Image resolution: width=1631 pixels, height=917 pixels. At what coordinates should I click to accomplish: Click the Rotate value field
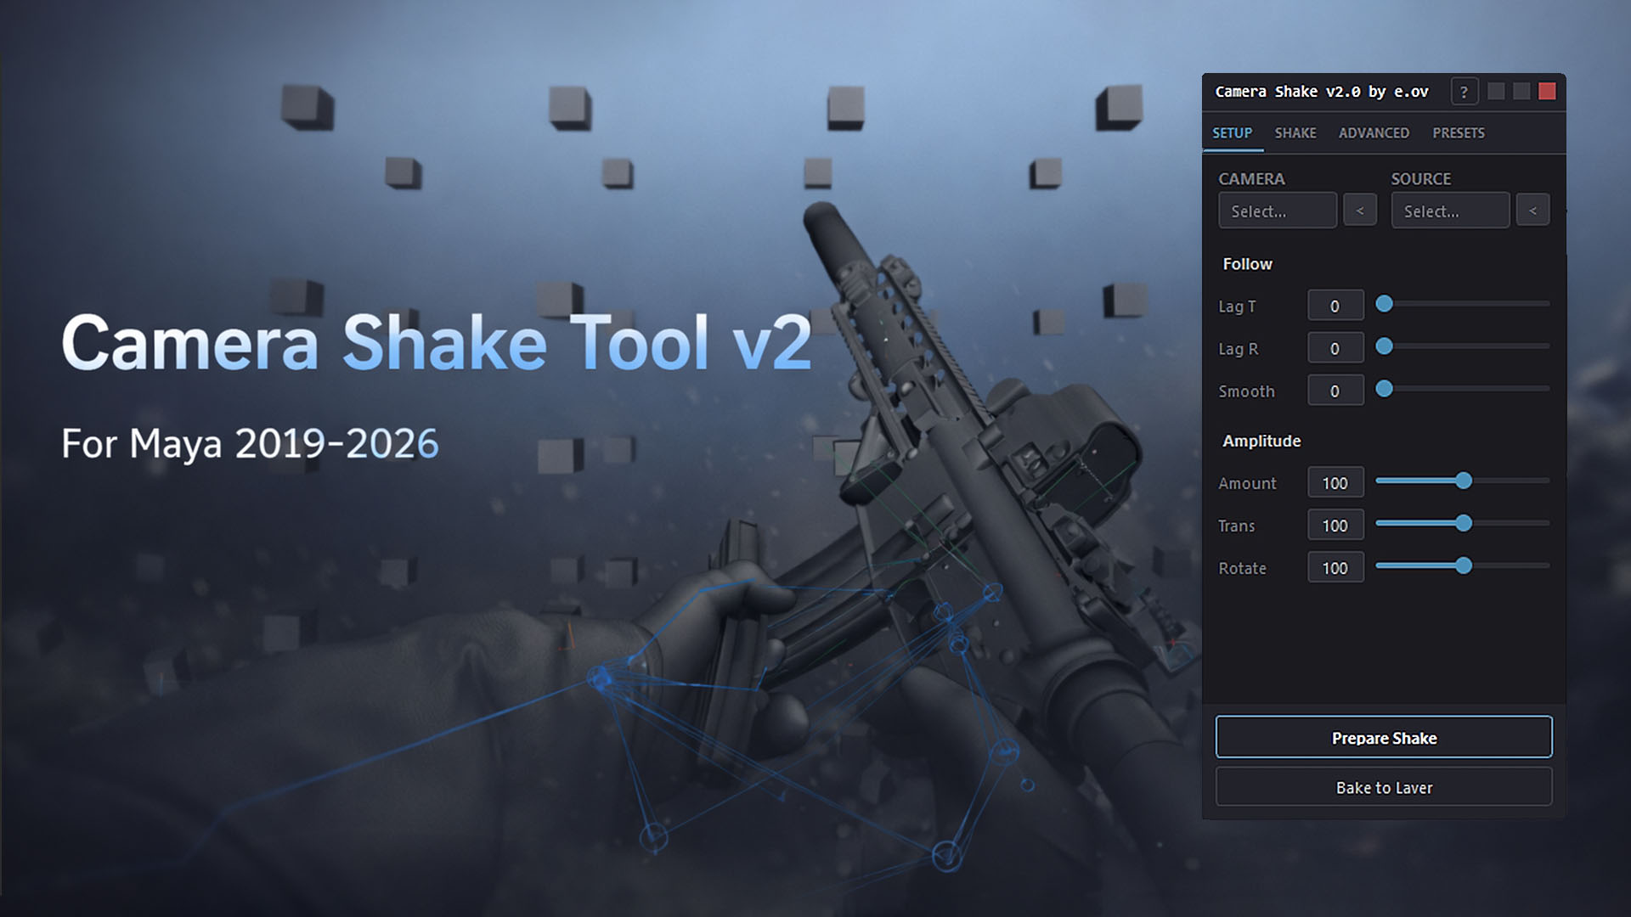[1335, 567]
